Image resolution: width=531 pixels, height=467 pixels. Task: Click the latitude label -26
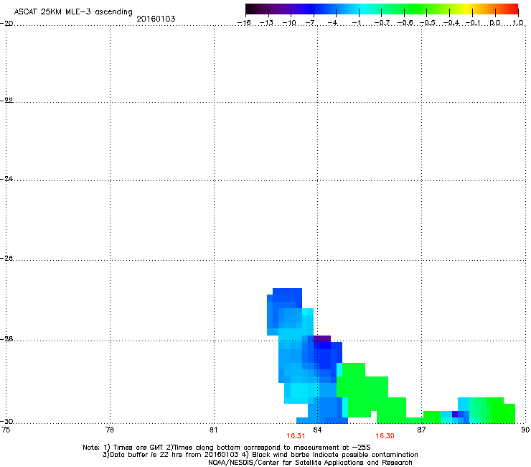[6, 259]
